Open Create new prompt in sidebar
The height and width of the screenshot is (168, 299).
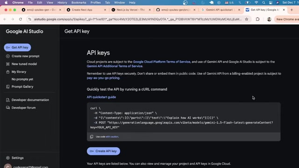pyautogui.click(x=23, y=56)
